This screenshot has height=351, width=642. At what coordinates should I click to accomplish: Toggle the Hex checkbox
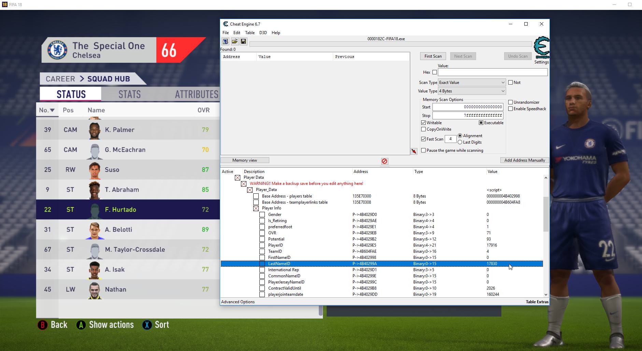tap(434, 72)
